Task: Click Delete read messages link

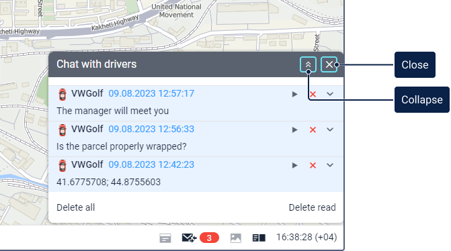Action: (x=312, y=207)
